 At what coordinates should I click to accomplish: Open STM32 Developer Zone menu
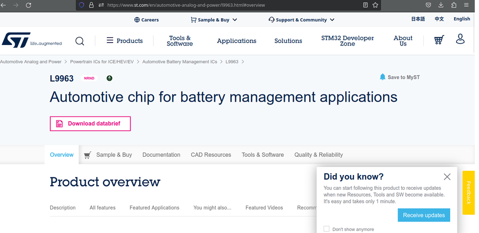point(347,41)
